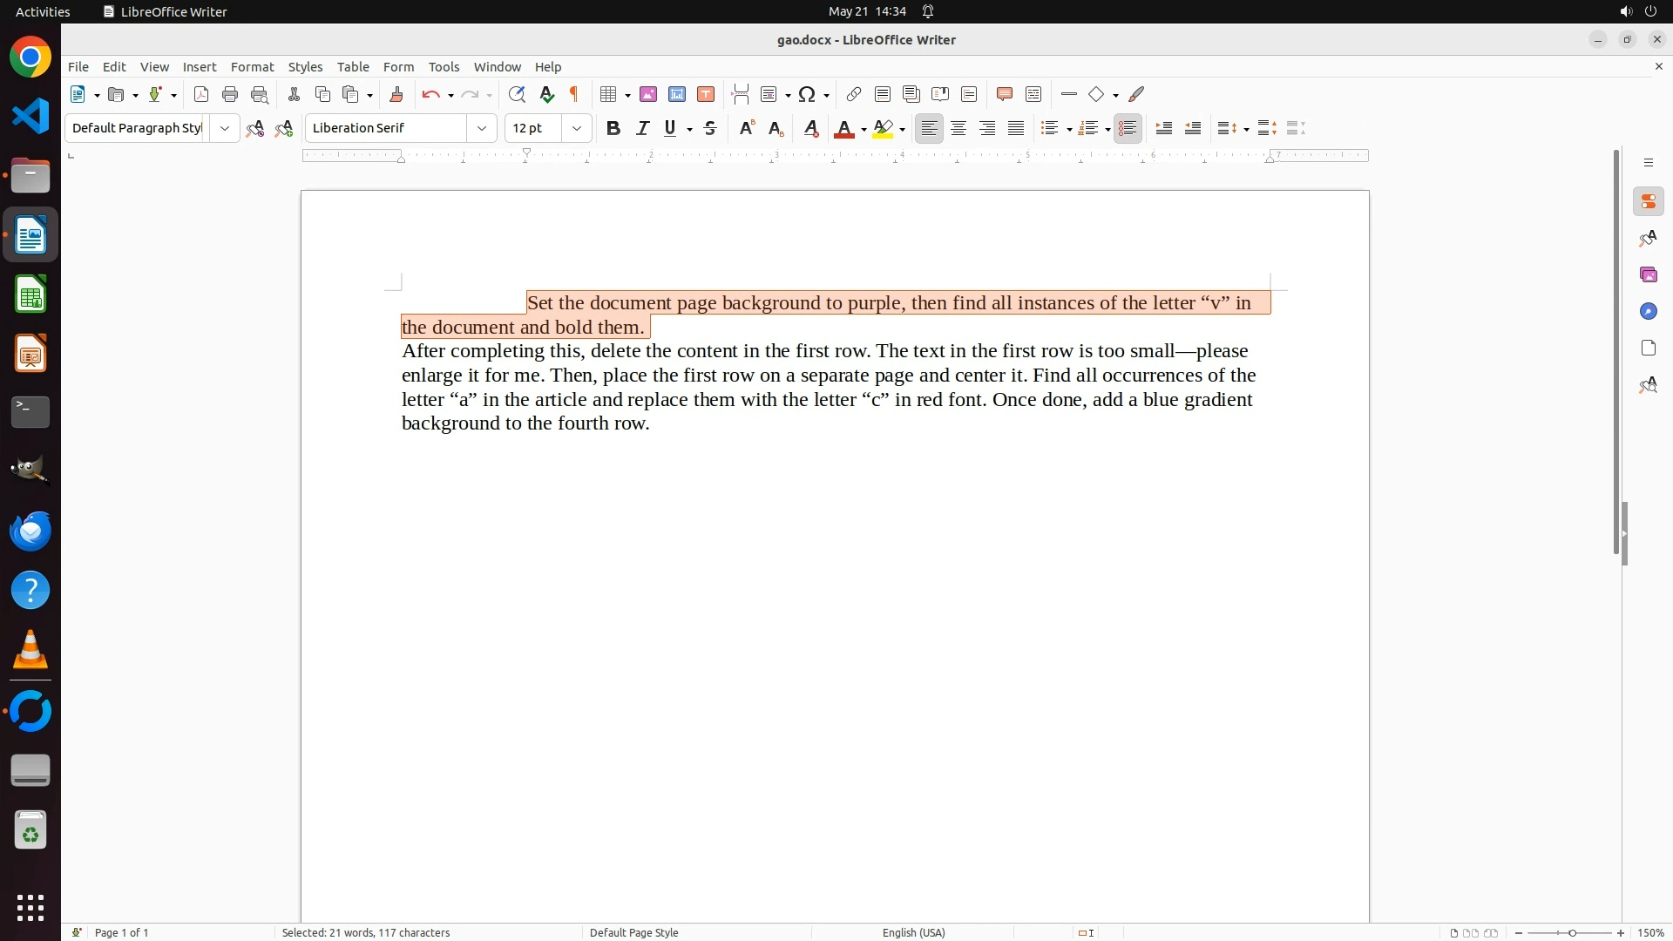Open the Format menu
The image size is (1673, 941).
pyautogui.click(x=252, y=67)
